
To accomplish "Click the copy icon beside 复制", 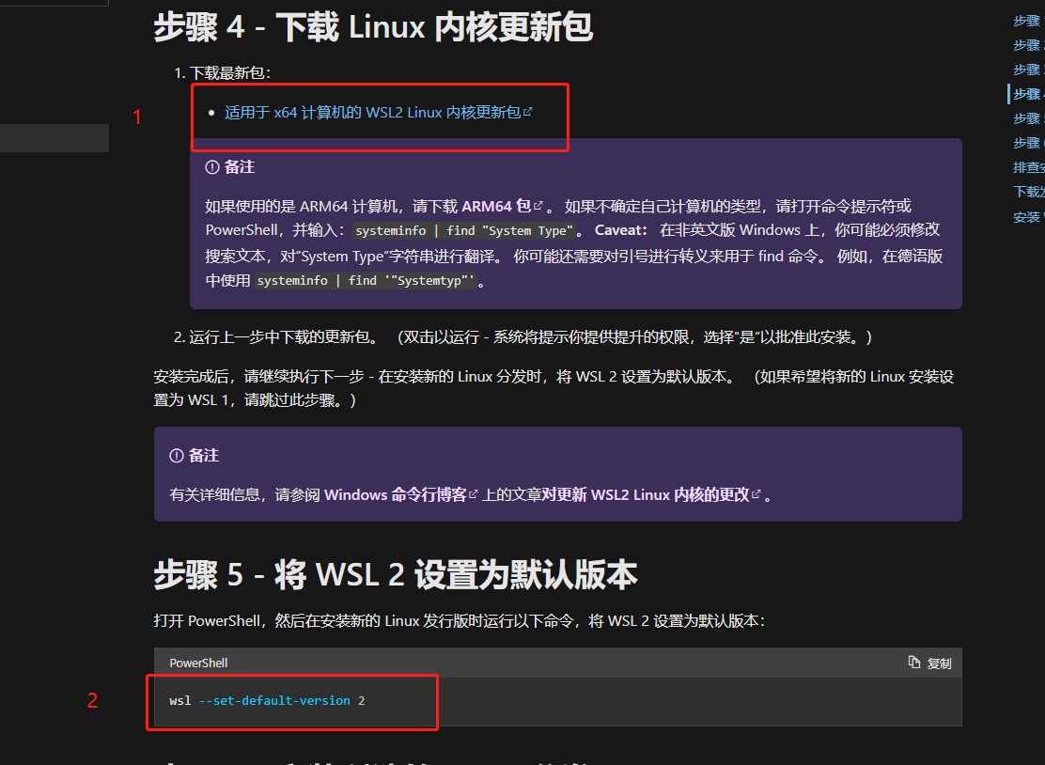I will (913, 663).
